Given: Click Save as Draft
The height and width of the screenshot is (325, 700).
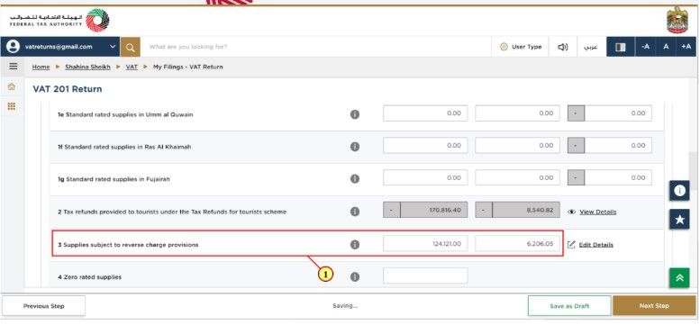Looking at the screenshot, I should click(569, 306).
